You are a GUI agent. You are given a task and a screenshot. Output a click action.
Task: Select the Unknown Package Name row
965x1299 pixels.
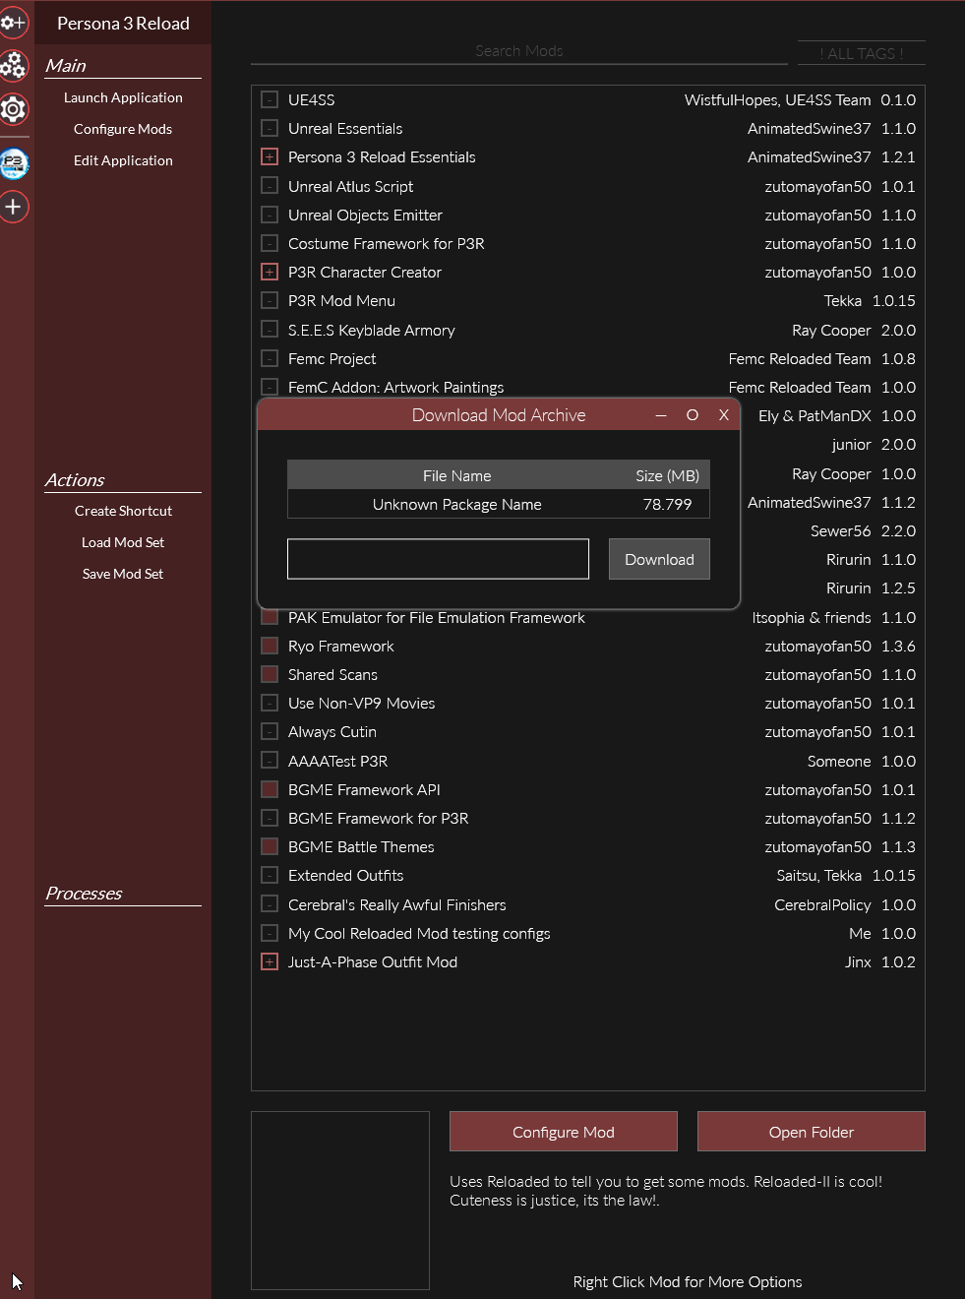pos(499,504)
